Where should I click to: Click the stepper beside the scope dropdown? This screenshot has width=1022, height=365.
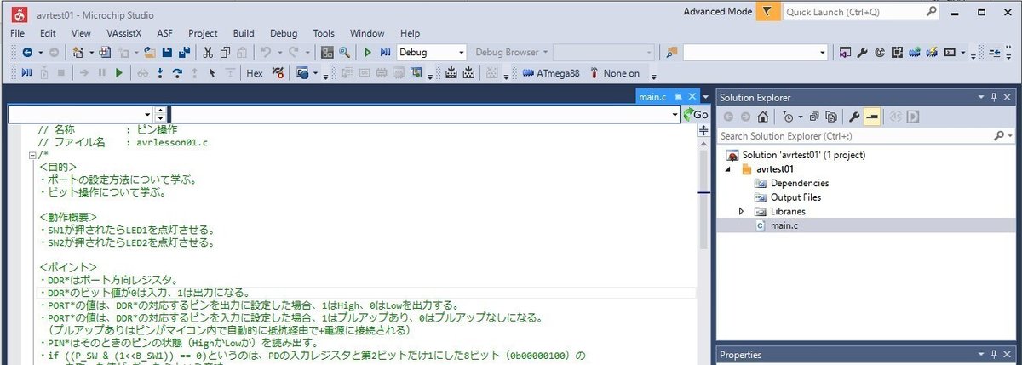[160, 114]
